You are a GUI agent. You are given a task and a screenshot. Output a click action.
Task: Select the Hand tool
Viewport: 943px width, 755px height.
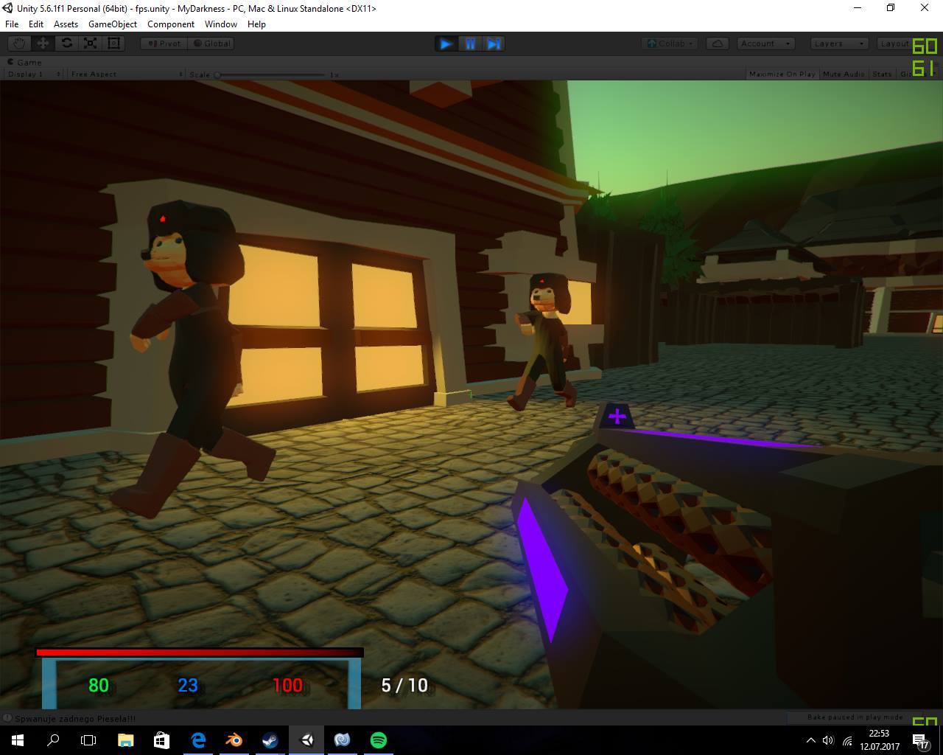19,44
